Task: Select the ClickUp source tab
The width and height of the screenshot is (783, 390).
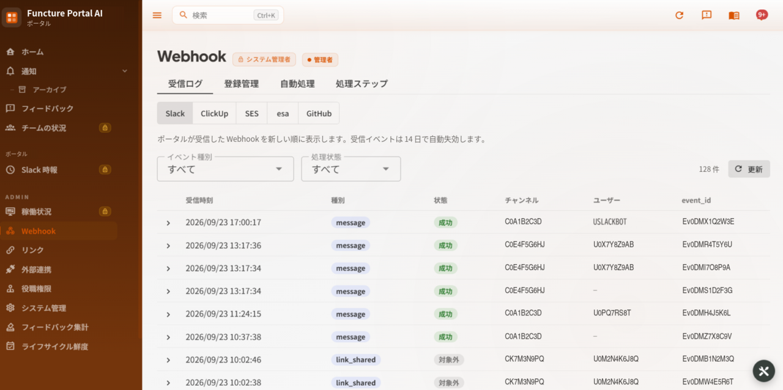Action: [x=214, y=113]
